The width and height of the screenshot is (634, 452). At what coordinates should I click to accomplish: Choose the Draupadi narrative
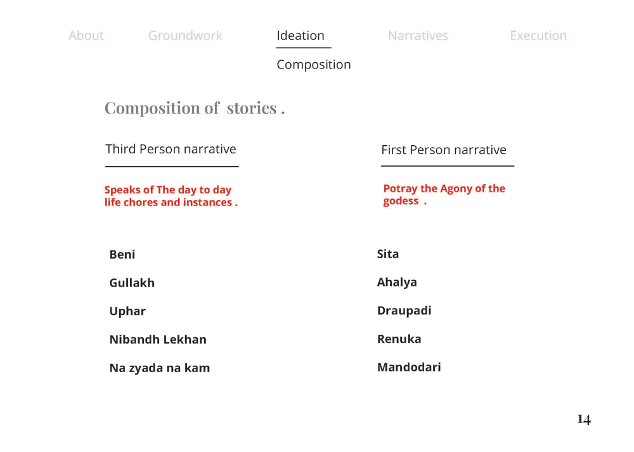[404, 311]
